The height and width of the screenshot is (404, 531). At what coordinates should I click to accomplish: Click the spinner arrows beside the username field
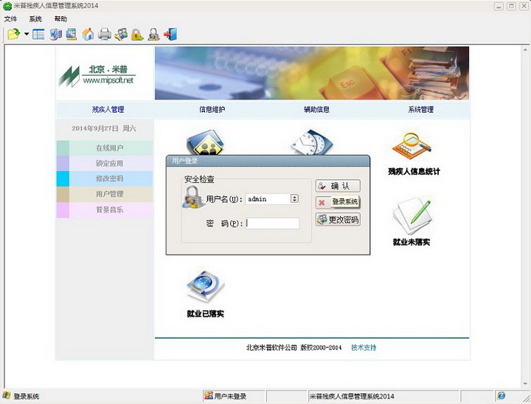point(294,199)
